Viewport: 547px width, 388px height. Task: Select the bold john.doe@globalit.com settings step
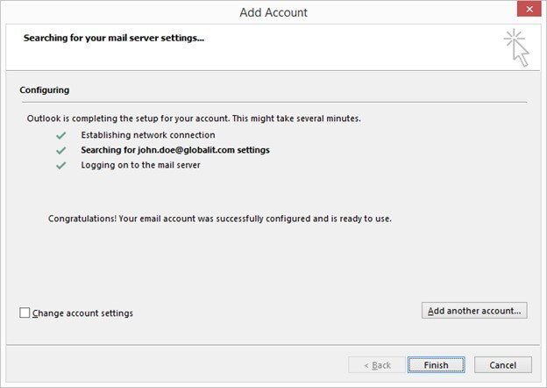tap(175, 150)
